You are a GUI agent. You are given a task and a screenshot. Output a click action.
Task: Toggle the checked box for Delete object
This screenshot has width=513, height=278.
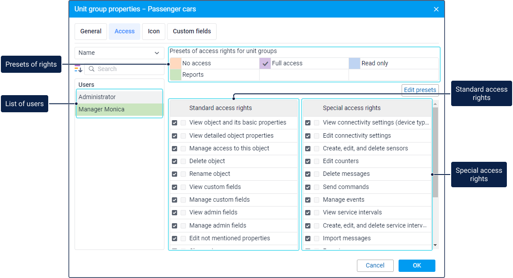[175, 161]
